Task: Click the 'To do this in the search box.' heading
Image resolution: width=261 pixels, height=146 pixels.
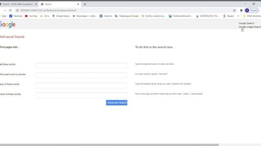Action: pyautogui.click(x=154, y=47)
